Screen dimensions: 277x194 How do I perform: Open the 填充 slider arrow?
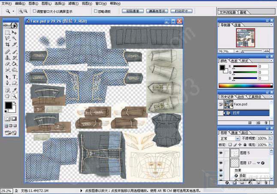[270, 144]
